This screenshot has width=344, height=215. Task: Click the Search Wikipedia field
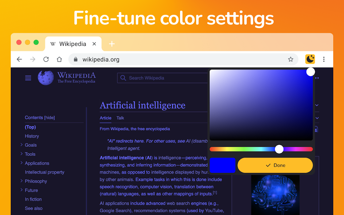(162, 78)
